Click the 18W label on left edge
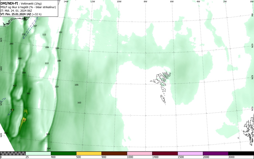The image size is (254, 159). click(x=1, y=68)
